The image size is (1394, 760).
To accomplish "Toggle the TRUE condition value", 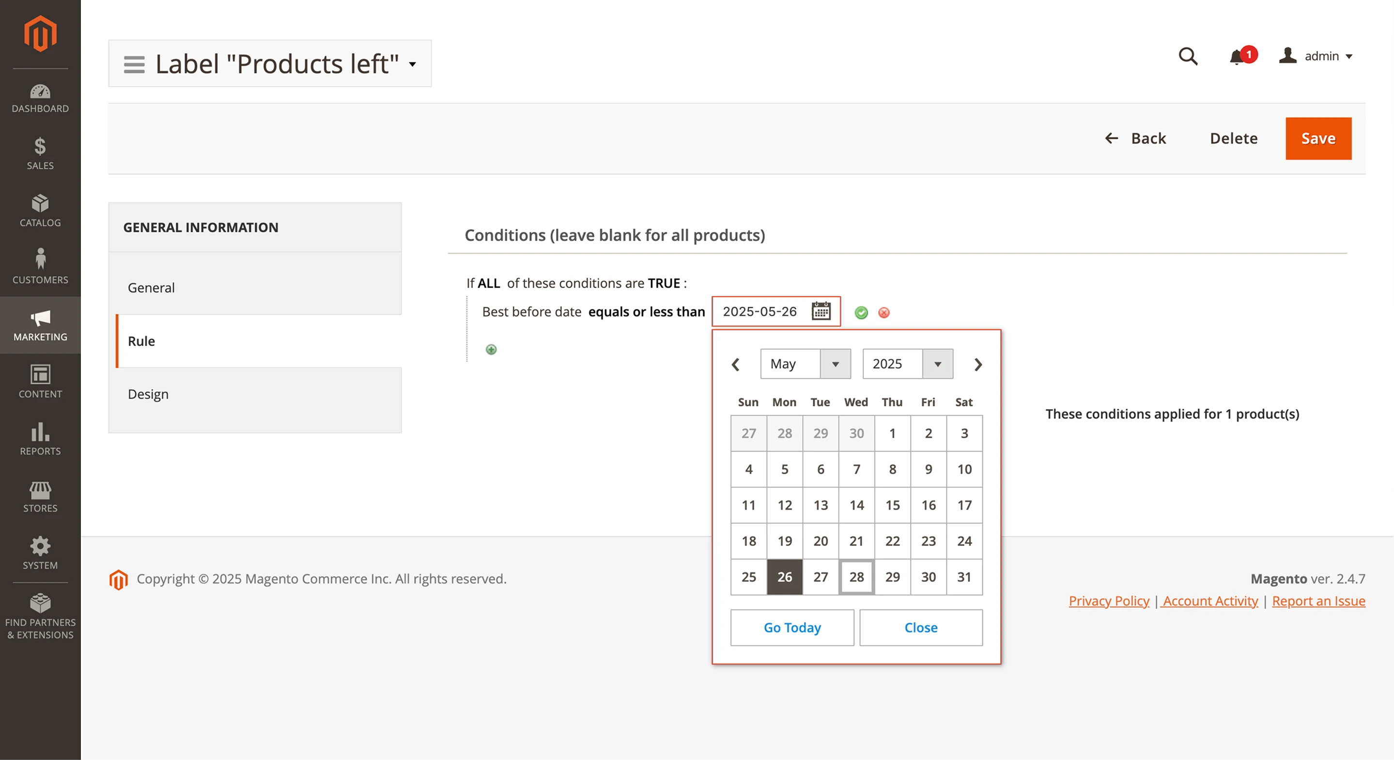I will click(664, 283).
